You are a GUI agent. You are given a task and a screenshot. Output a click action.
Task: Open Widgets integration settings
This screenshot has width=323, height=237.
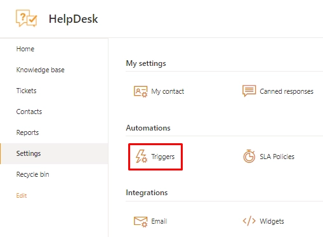(x=272, y=221)
